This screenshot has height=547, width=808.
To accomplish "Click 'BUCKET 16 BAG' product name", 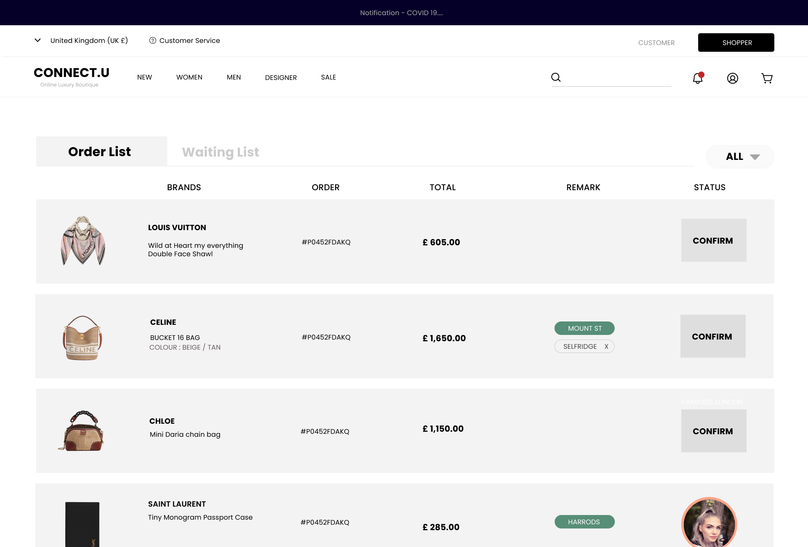I will pyautogui.click(x=175, y=337).
